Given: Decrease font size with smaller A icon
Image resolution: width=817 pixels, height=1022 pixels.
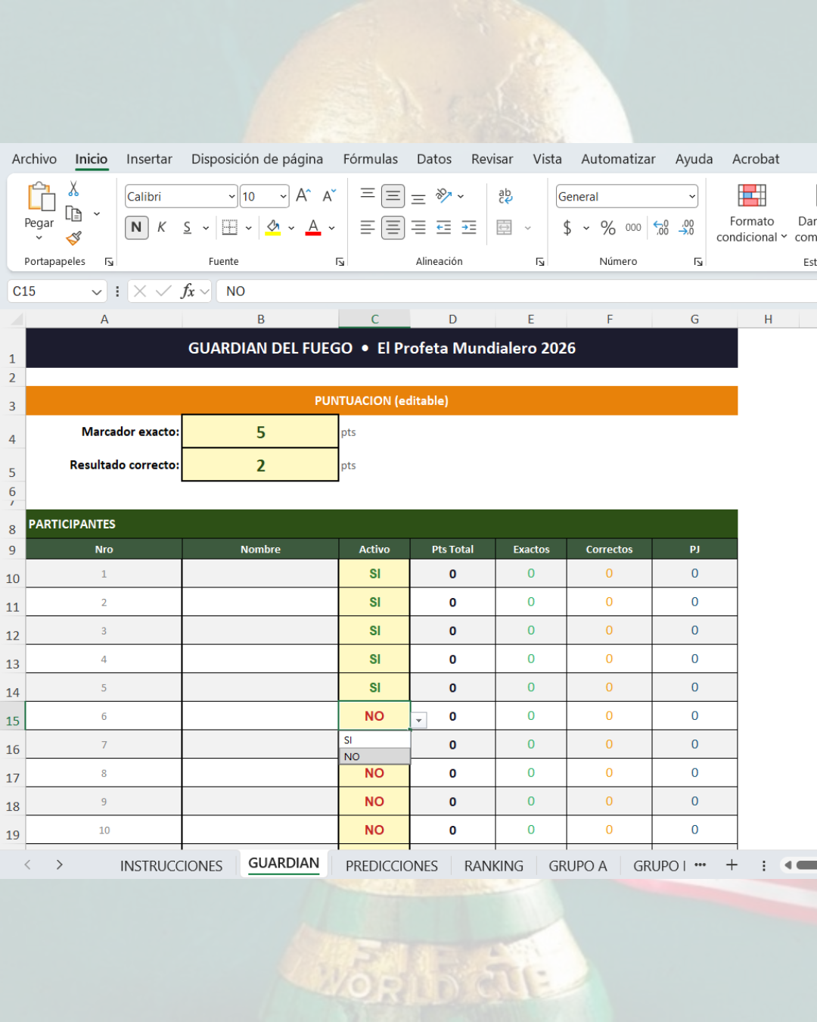Looking at the screenshot, I should click(x=328, y=195).
